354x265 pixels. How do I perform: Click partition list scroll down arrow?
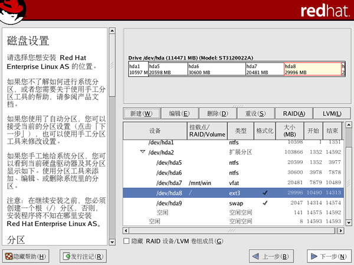pos(349,223)
